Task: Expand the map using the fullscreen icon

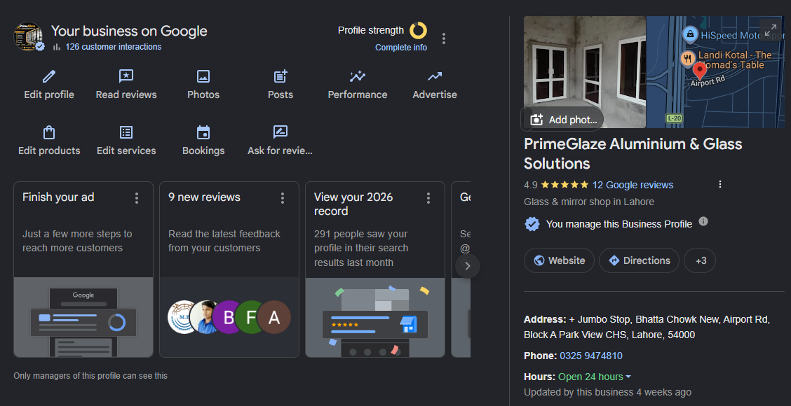Action: pos(771,30)
